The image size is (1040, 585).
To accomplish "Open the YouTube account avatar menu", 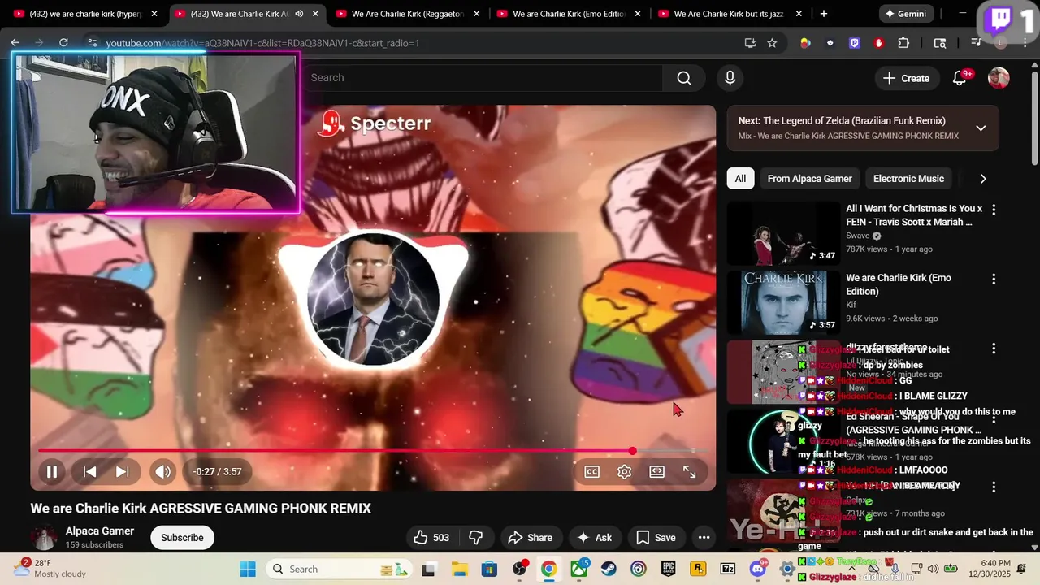I will [999, 78].
